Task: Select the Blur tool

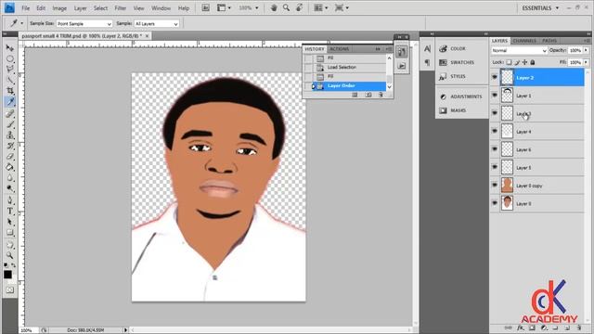Action: [10, 178]
